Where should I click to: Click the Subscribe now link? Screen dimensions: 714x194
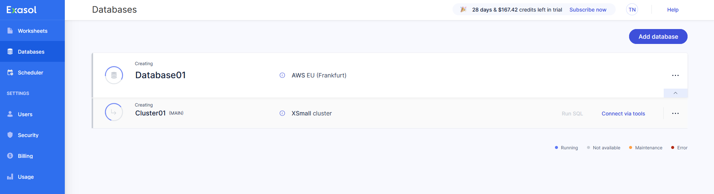click(x=588, y=10)
